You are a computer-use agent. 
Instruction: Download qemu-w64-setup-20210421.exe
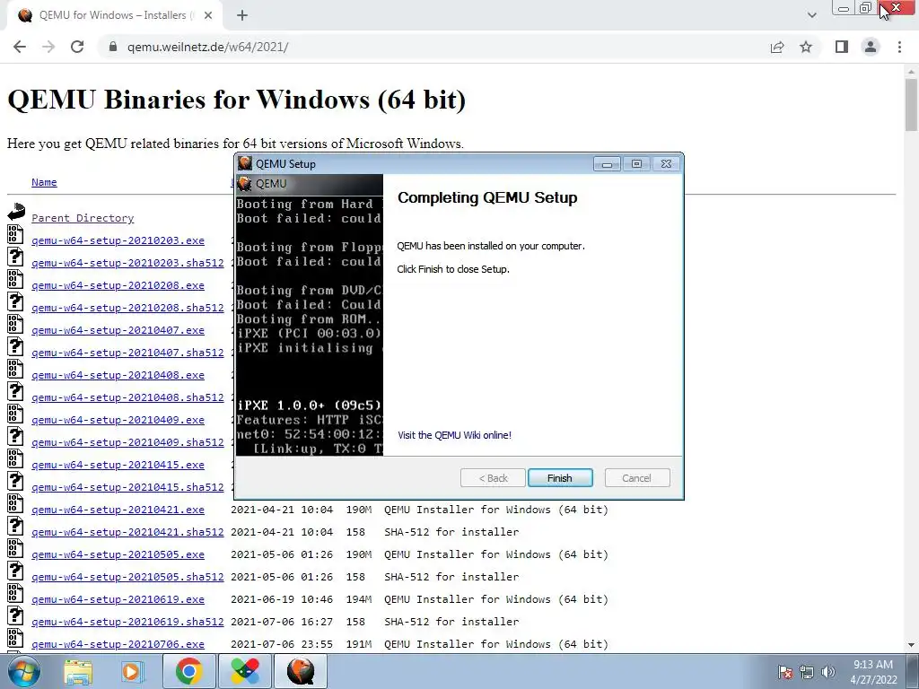(x=118, y=510)
